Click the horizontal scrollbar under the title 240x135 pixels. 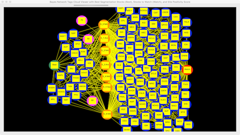[91, 5]
